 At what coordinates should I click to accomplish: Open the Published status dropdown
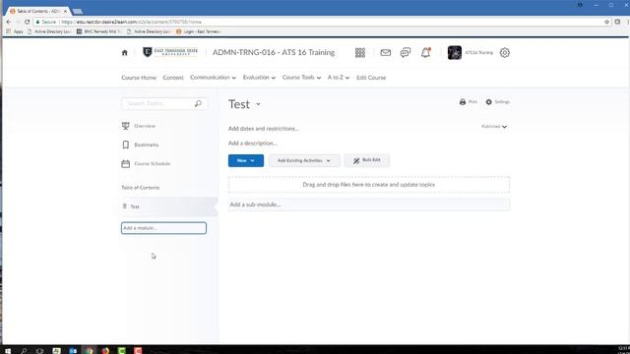point(494,127)
